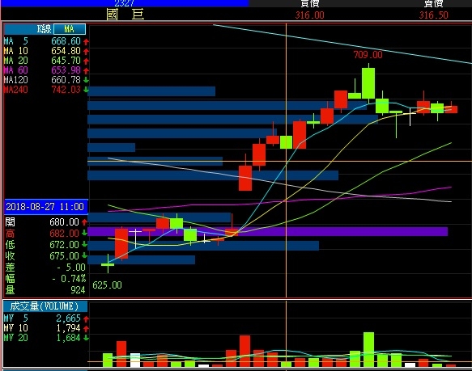The width and height of the screenshot is (472, 371).
Task: Click the MA120 value 660.78
Action: pos(66,80)
